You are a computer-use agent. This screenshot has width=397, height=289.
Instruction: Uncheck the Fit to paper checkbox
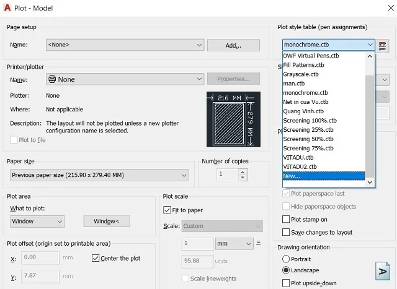(167, 210)
